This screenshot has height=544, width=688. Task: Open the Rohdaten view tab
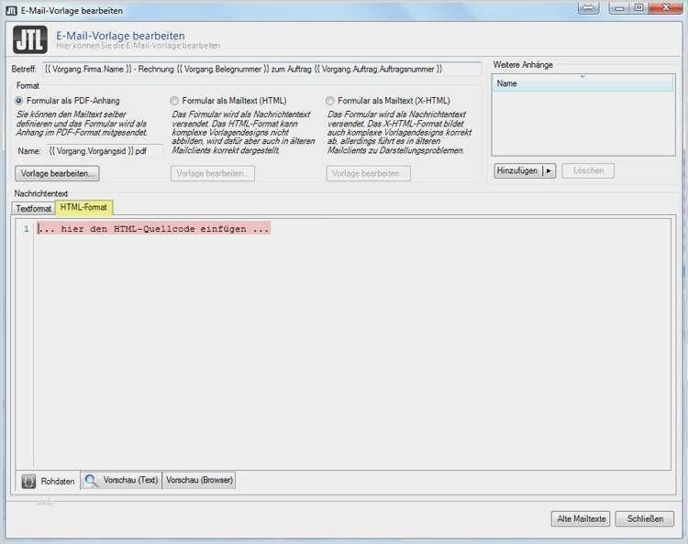pos(49,481)
